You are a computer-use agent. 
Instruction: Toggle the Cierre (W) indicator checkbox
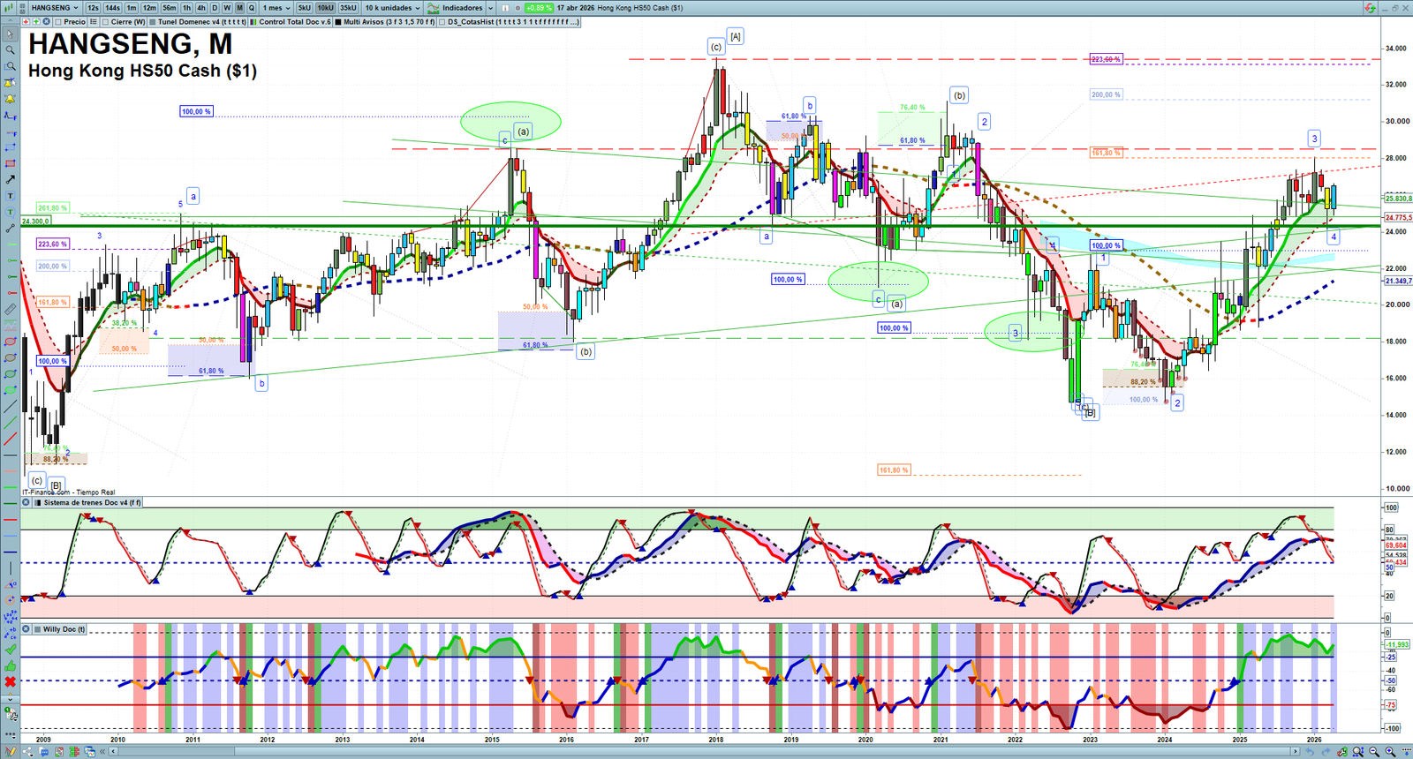tap(106, 22)
